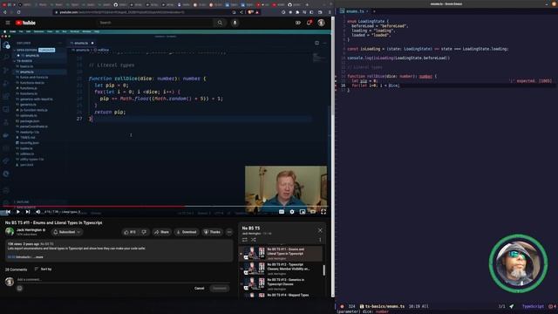Click the Typescript mode indicator in status bar

point(533,306)
